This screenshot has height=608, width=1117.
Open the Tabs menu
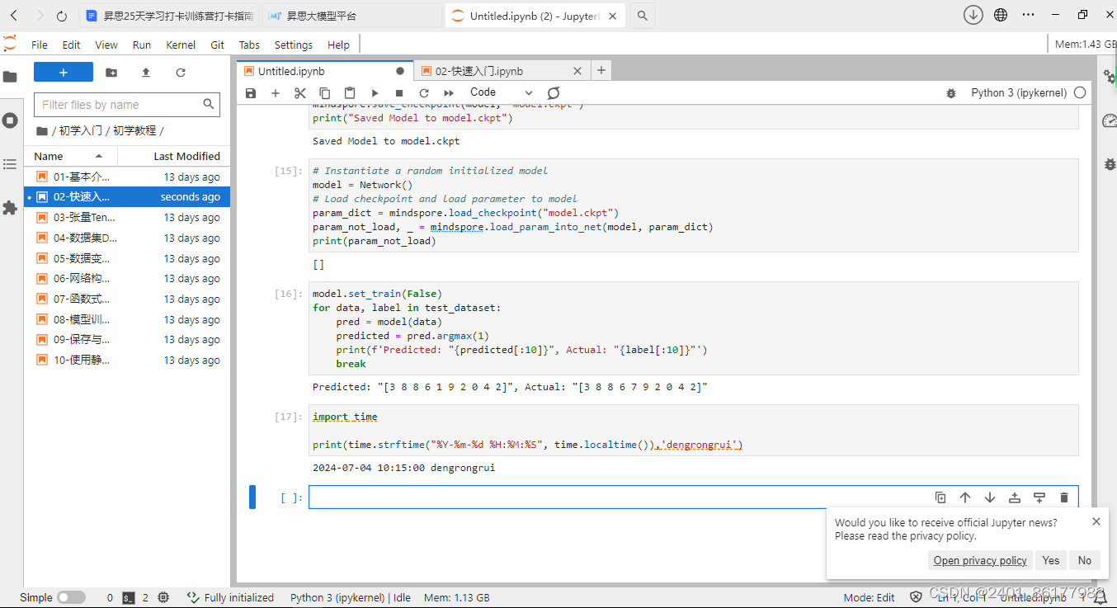tap(249, 45)
